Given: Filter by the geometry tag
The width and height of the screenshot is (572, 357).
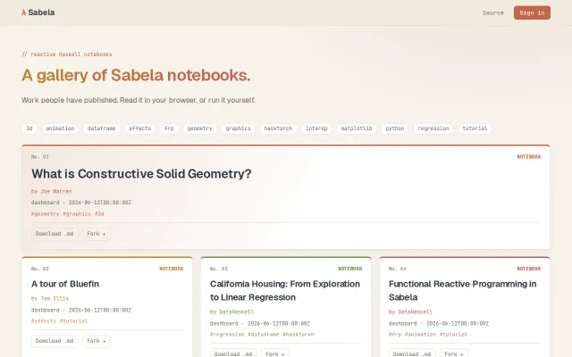Looking at the screenshot, I should tap(199, 129).
